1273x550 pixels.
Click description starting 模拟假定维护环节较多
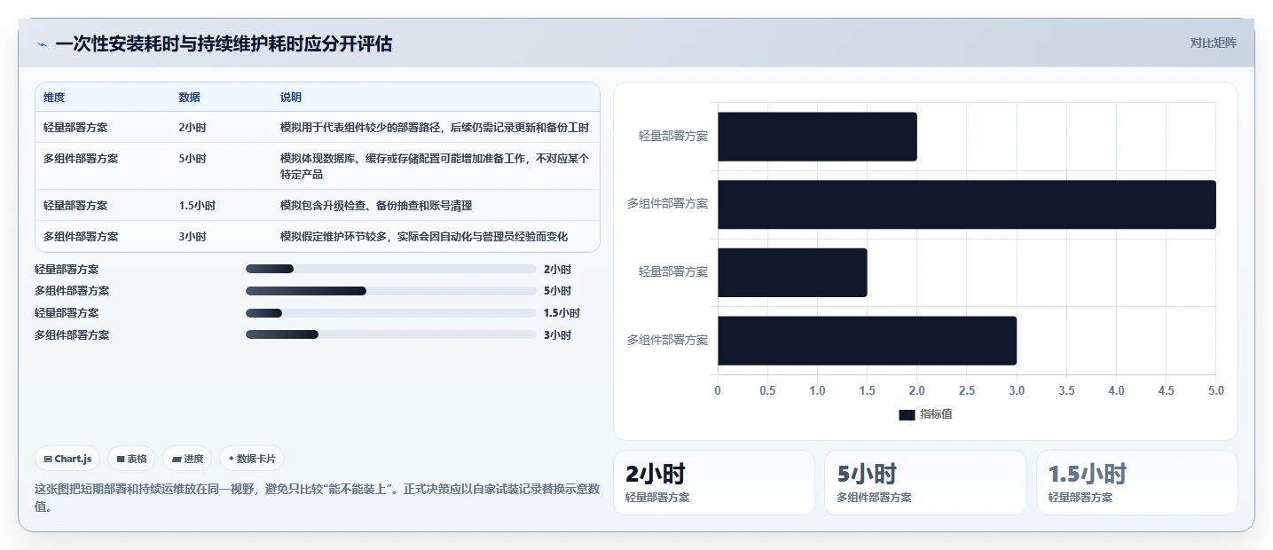pyautogui.click(x=424, y=237)
